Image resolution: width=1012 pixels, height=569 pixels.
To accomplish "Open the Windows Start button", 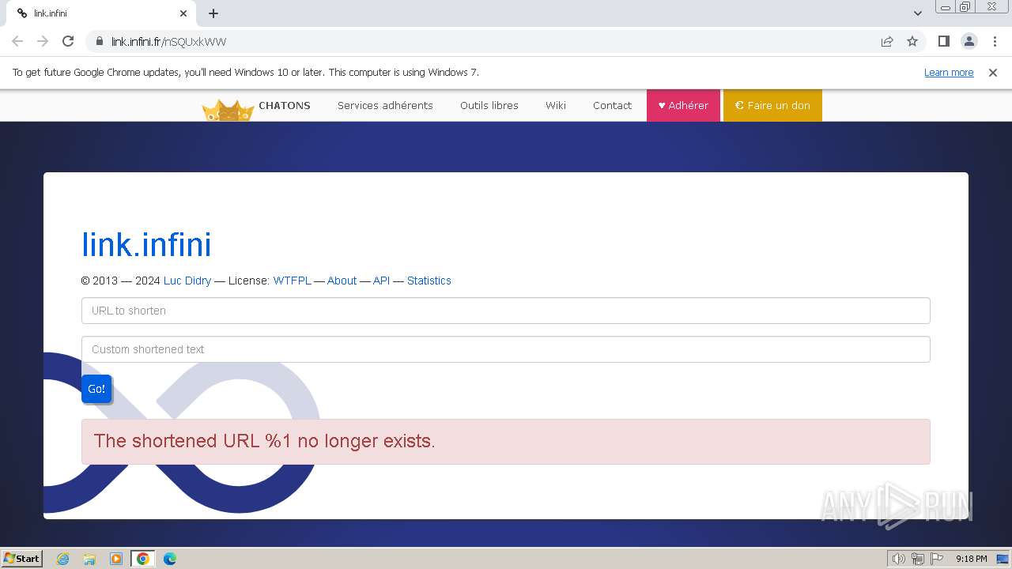I will [x=22, y=559].
